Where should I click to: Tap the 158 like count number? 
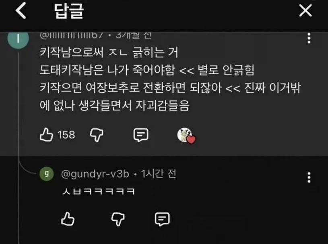(66, 135)
